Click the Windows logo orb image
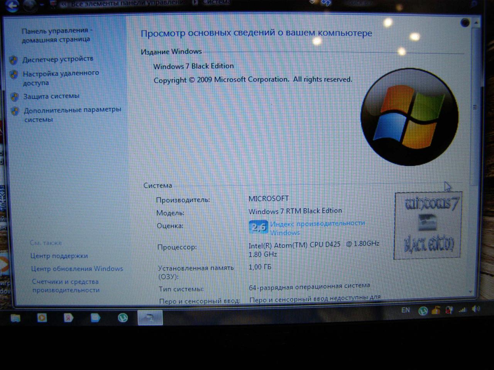This screenshot has width=494, height=370. coord(409,117)
